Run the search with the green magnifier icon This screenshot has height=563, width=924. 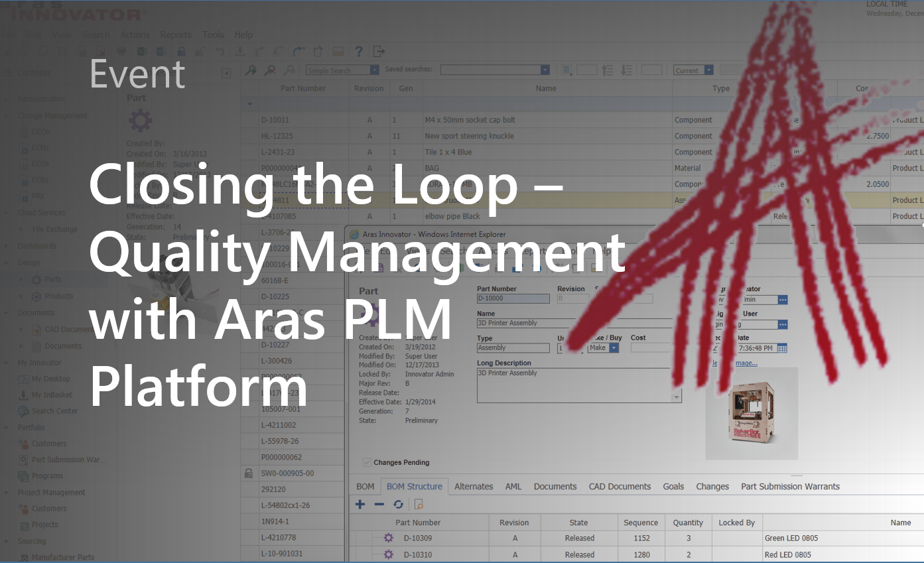tap(251, 70)
